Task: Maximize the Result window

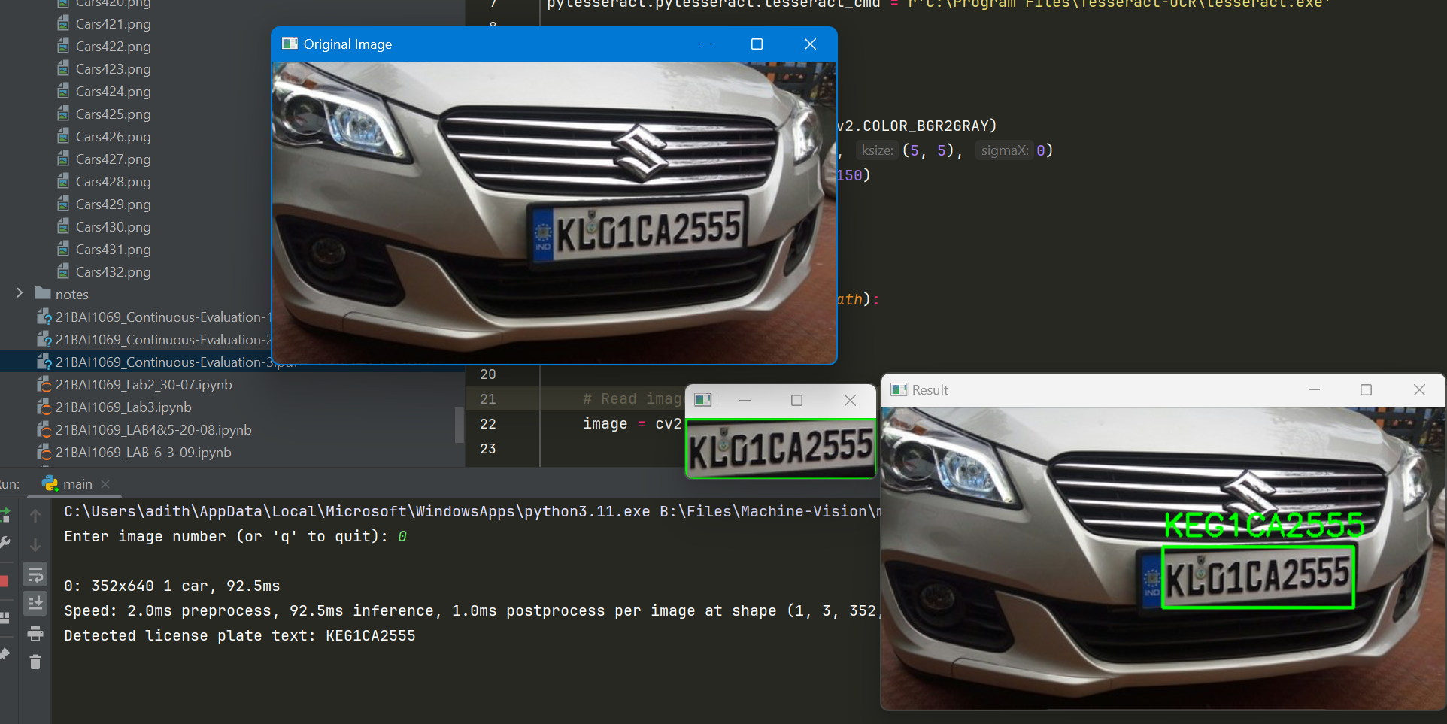Action: click(x=1366, y=389)
